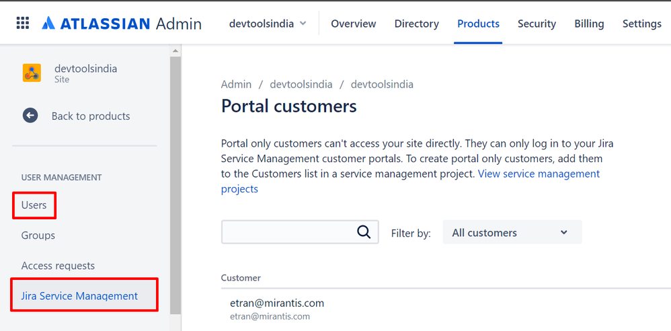
Task: Click the devtoolsindia site avatar icon
Action: pyautogui.click(x=32, y=73)
